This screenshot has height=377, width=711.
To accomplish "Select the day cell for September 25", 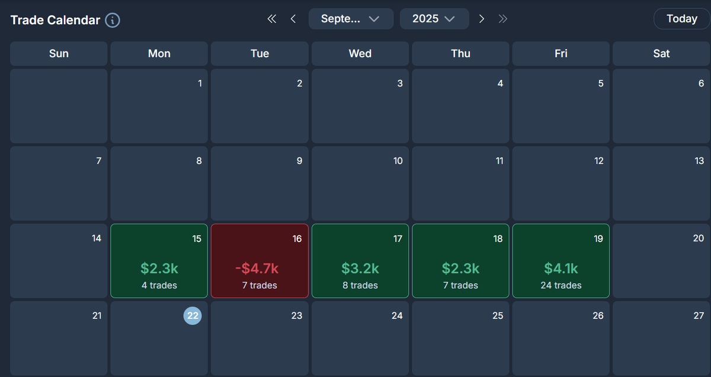I will tap(460, 338).
